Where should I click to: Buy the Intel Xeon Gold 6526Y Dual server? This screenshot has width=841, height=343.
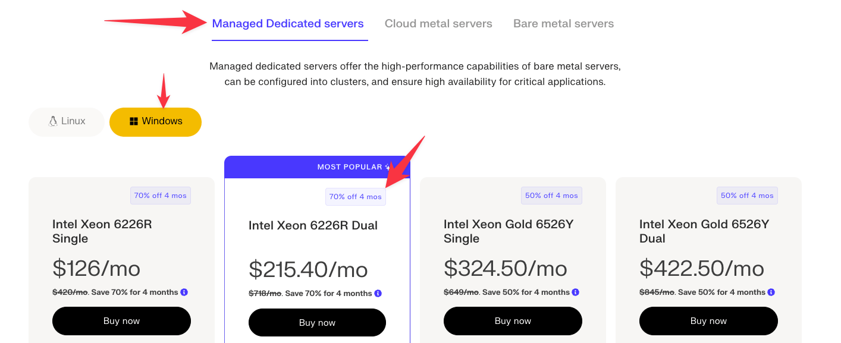[708, 320]
